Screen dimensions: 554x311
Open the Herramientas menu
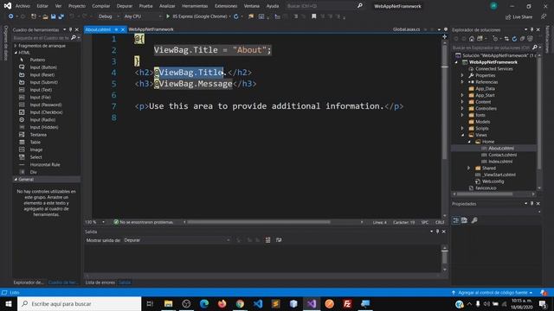195,6
